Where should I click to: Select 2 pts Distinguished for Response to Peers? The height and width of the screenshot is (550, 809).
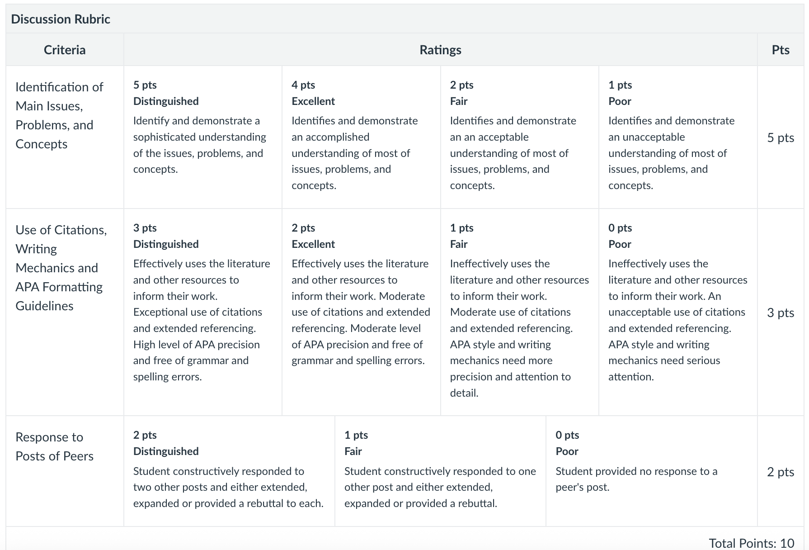(229, 471)
